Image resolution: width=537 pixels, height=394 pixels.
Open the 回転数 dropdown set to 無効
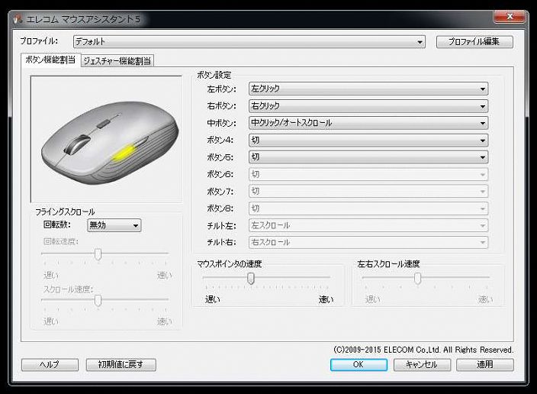coord(114,225)
